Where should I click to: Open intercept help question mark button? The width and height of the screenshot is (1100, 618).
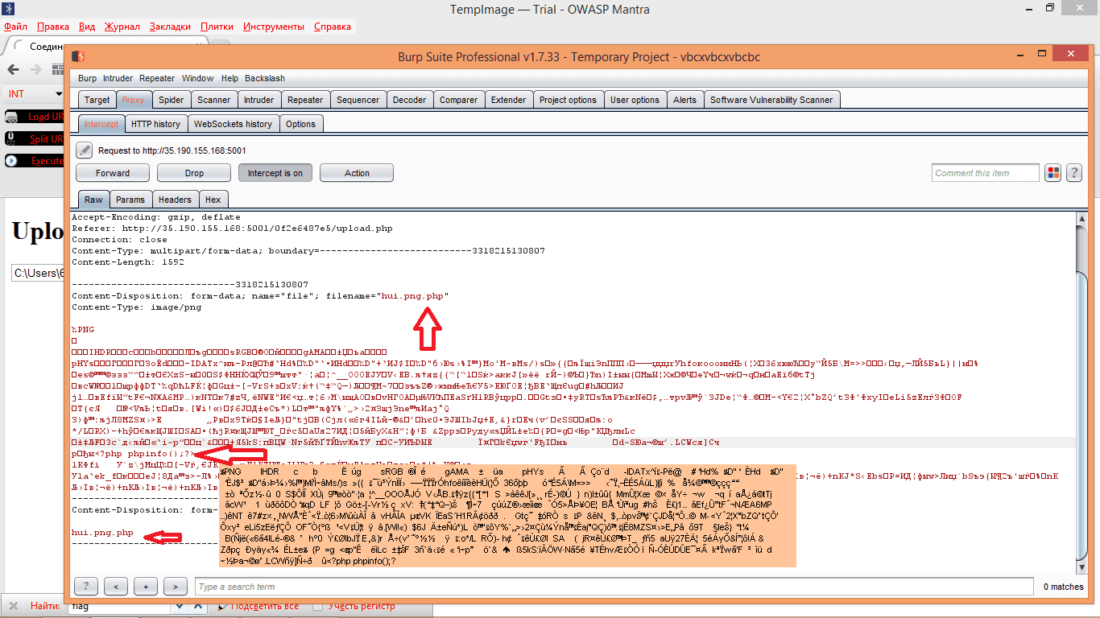pyautogui.click(x=1073, y=173)
